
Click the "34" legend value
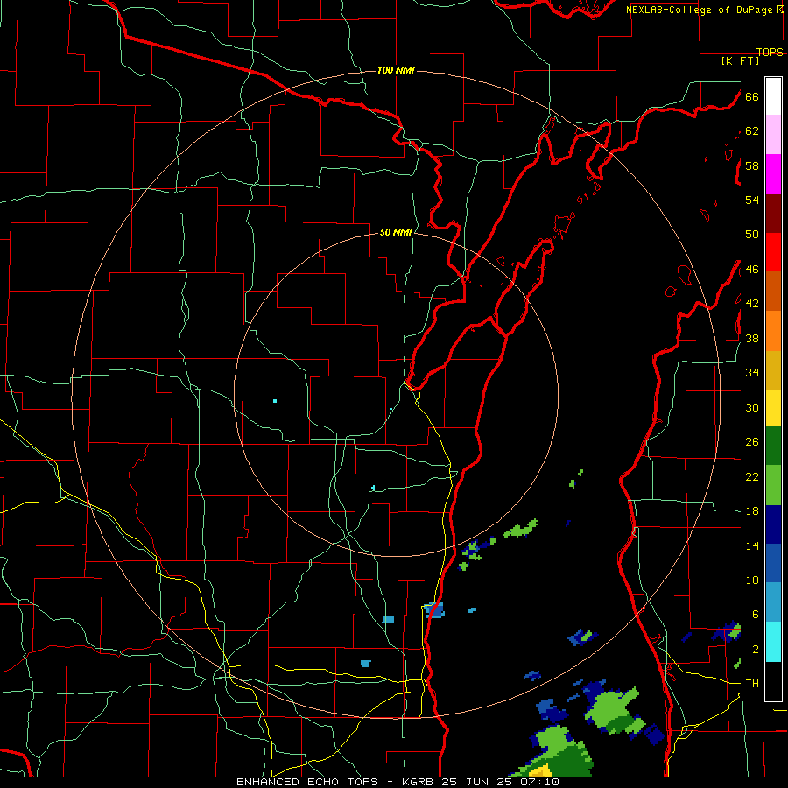tap(752, 373)
